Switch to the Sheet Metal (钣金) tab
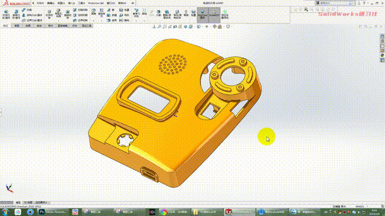385x216 pixels. (x=39, y=25)
